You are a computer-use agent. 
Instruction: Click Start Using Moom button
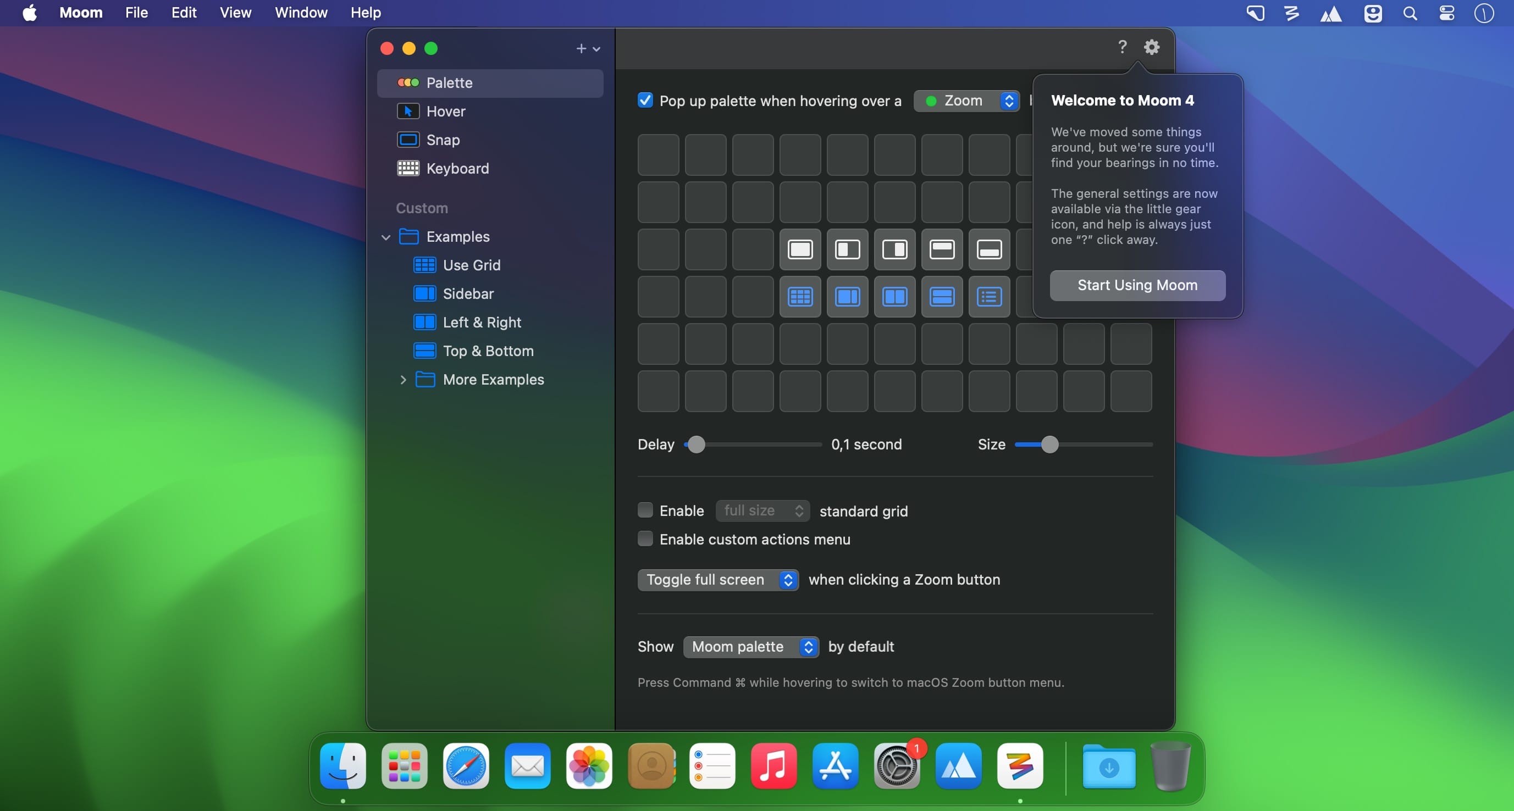click(1137, 285)
